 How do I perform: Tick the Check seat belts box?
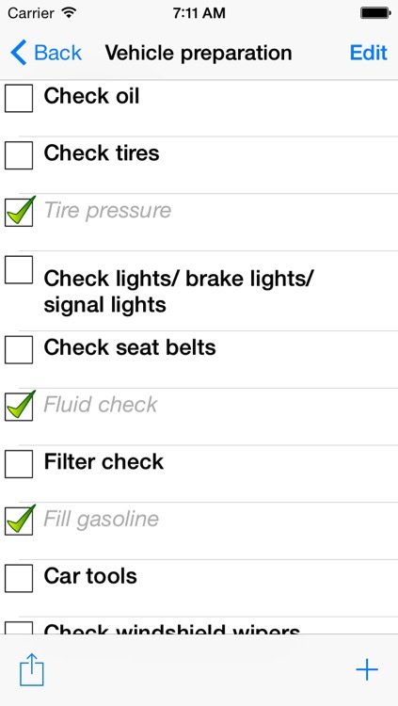click(x=19, y=349)
